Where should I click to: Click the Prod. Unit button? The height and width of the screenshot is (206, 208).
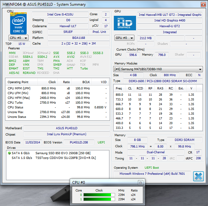[x=99, y=32]
